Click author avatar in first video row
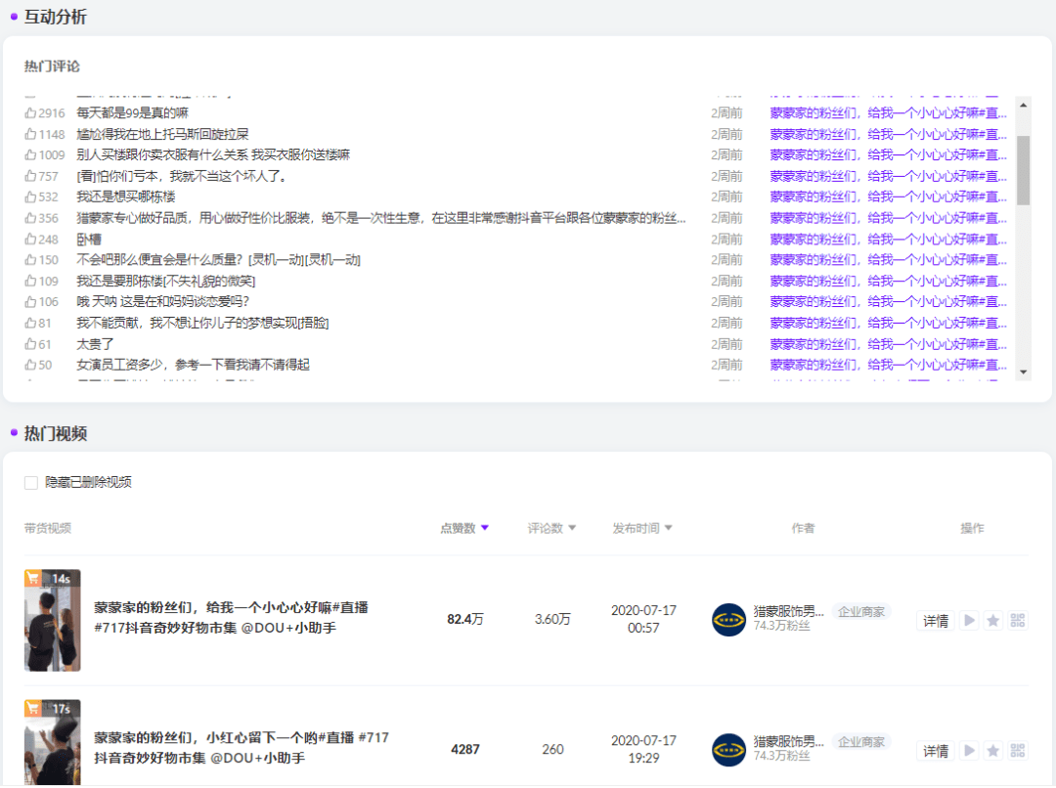Viewport: 1056px width, 788px height. [728, 620]
